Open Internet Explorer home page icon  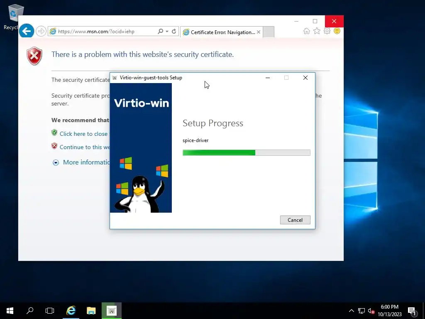coord(307,31)
